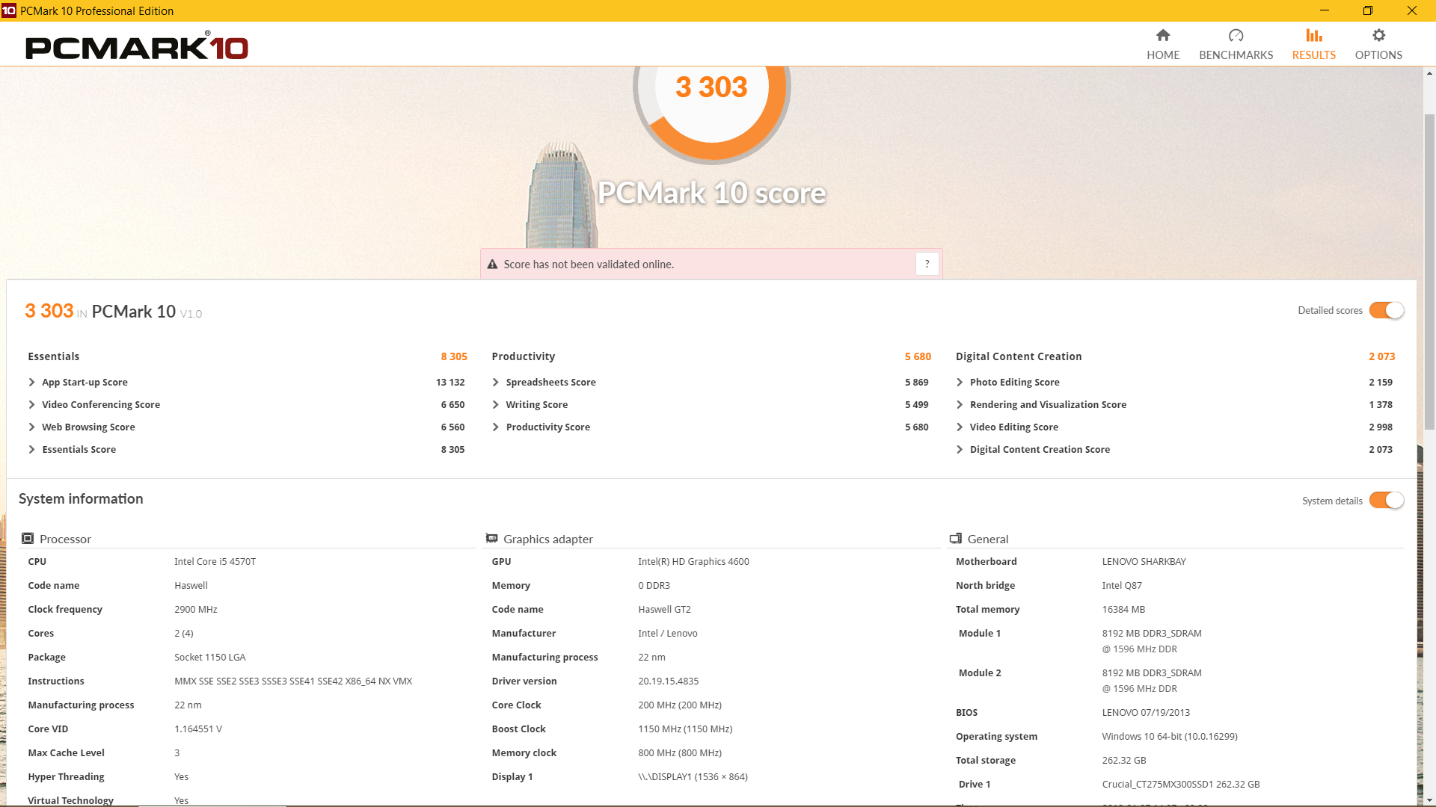1436x807 pixels.
Task: Click the PCMark 10 title bar app icon
Action: 8,10
